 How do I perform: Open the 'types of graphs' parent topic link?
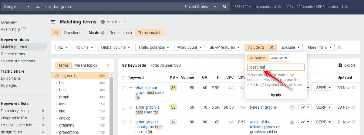[263, 107]
